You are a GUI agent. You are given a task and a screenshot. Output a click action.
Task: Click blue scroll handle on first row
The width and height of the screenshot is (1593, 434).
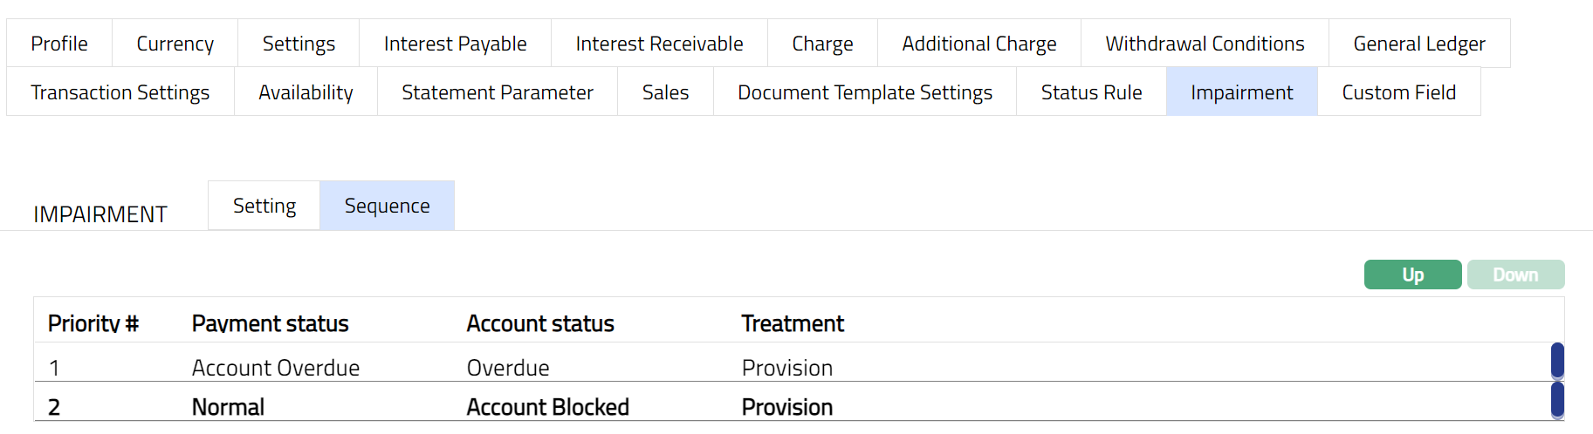tap(1557, 360)
